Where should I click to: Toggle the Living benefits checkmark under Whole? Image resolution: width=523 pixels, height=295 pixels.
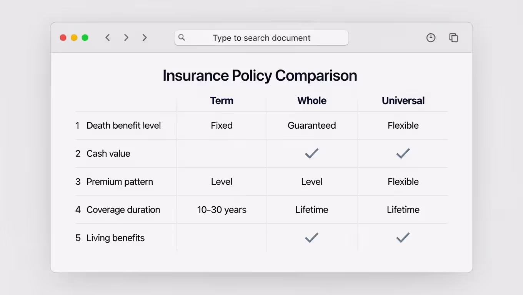[311, 237]
